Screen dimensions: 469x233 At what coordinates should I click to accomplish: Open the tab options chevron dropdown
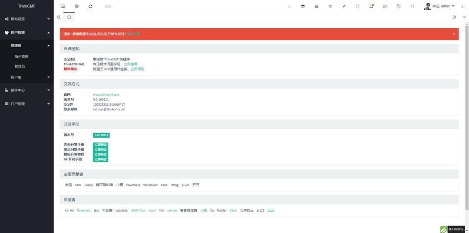pyautogui.click(x=464, y=17)
